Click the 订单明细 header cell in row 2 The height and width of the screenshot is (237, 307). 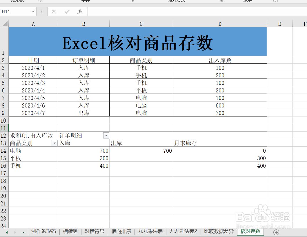[x=83, y=60]
